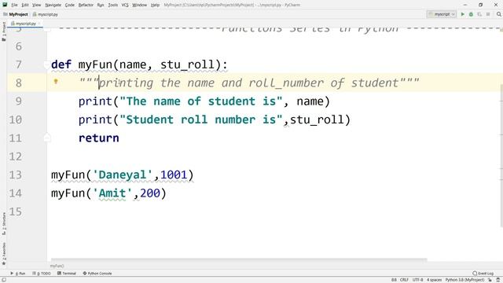Viewport: 503px width, 283px height.
Task: Open the Run menu
Action: (x=101, y=5)
